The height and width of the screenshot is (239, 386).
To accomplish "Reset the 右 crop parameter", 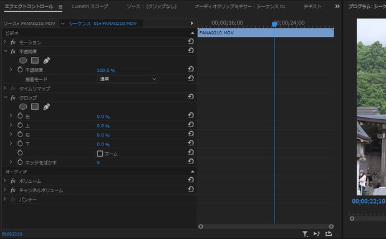I will point(191,134).
